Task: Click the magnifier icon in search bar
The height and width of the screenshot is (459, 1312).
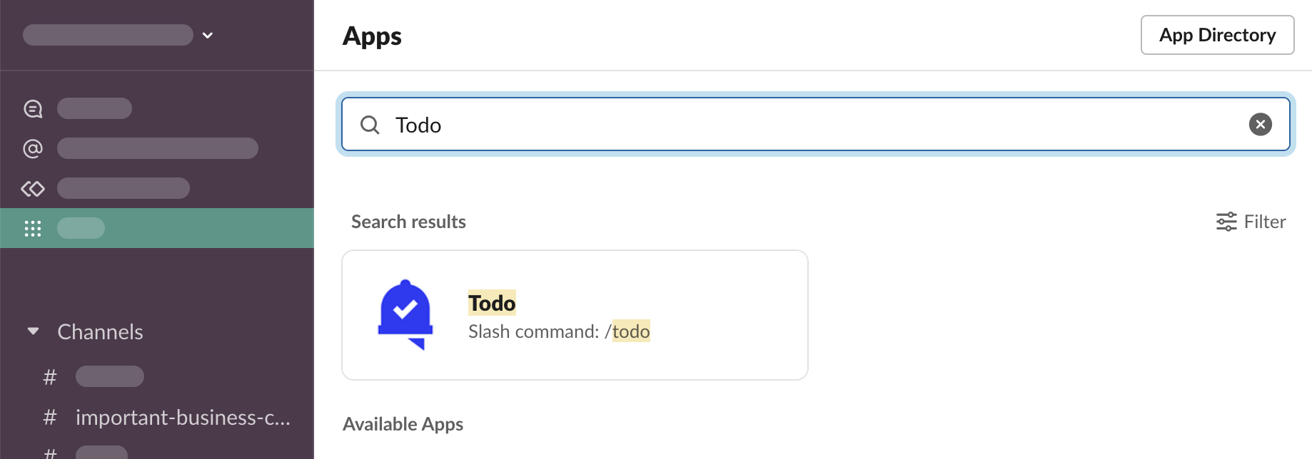Action: (370, 125)
